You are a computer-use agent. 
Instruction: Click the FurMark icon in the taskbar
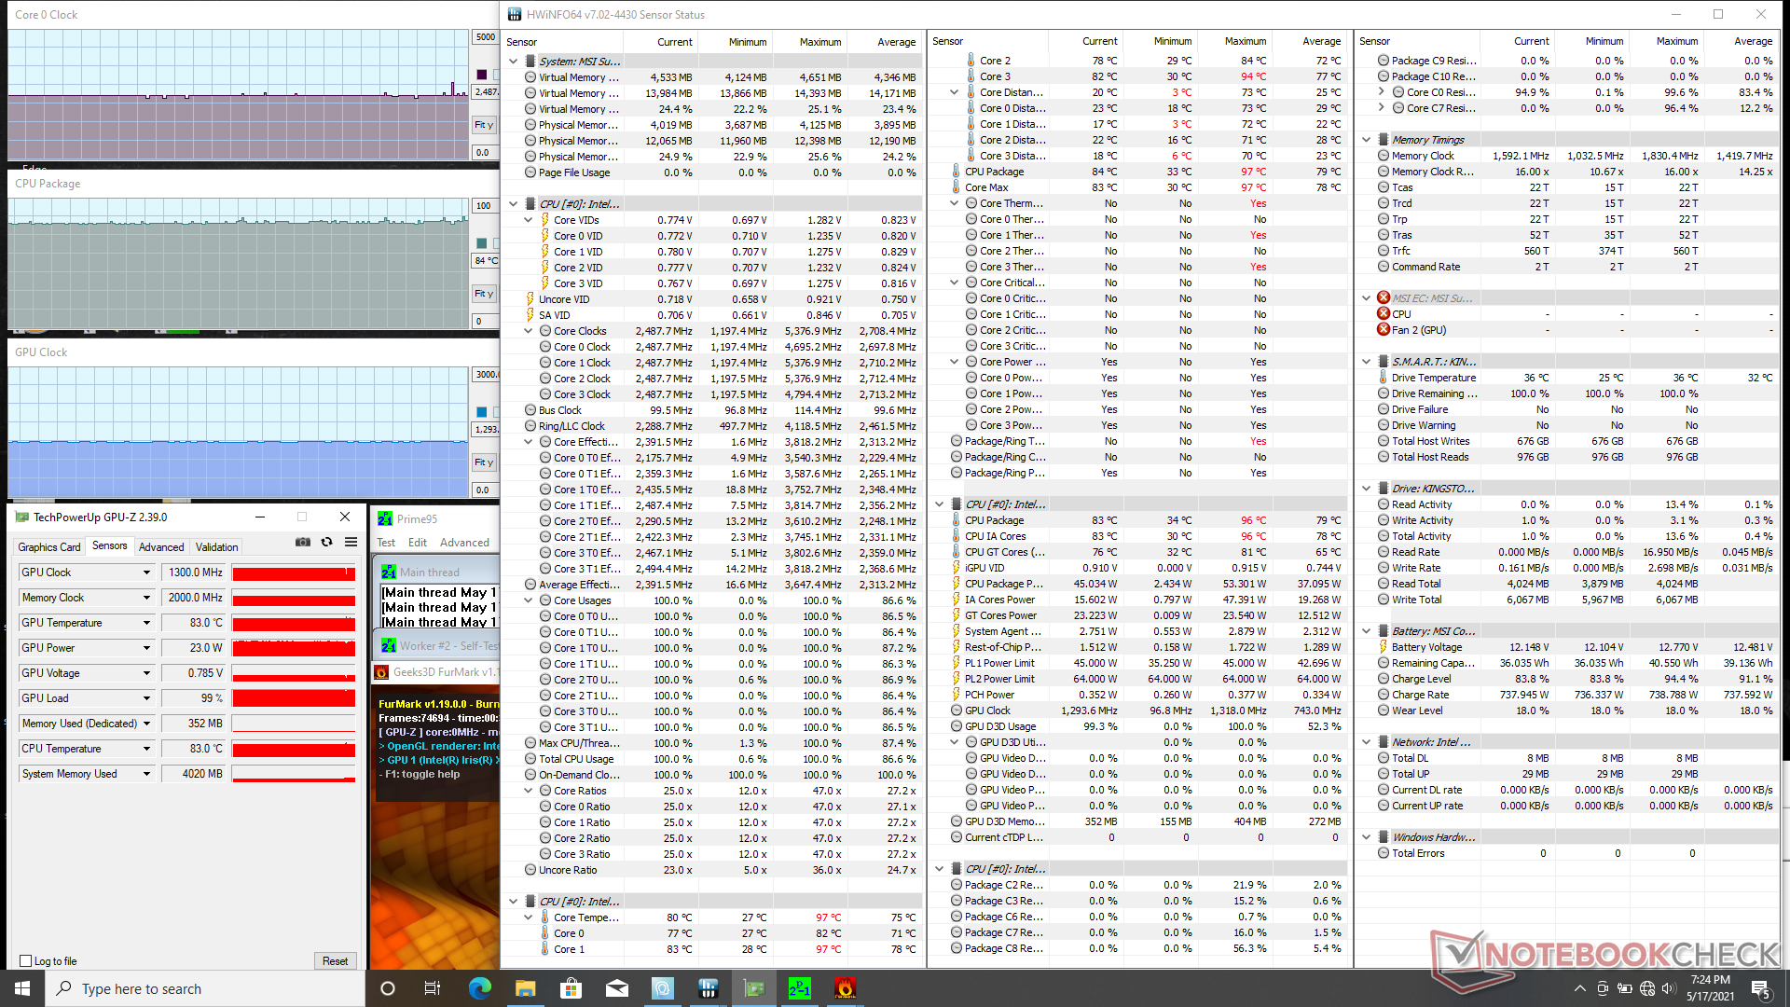point(845,988)
